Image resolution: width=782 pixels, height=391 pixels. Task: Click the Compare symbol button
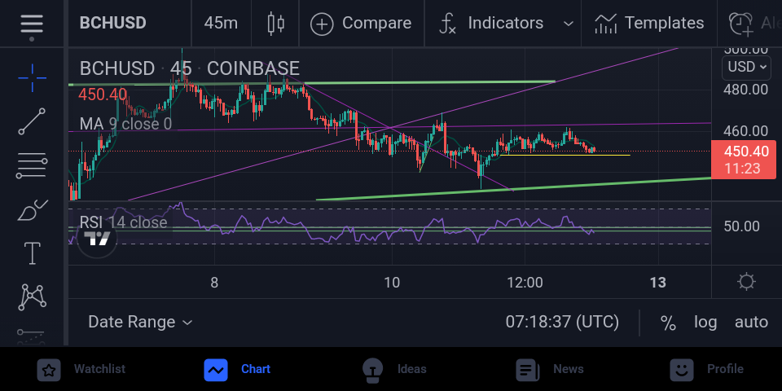(x=361, y=24)
